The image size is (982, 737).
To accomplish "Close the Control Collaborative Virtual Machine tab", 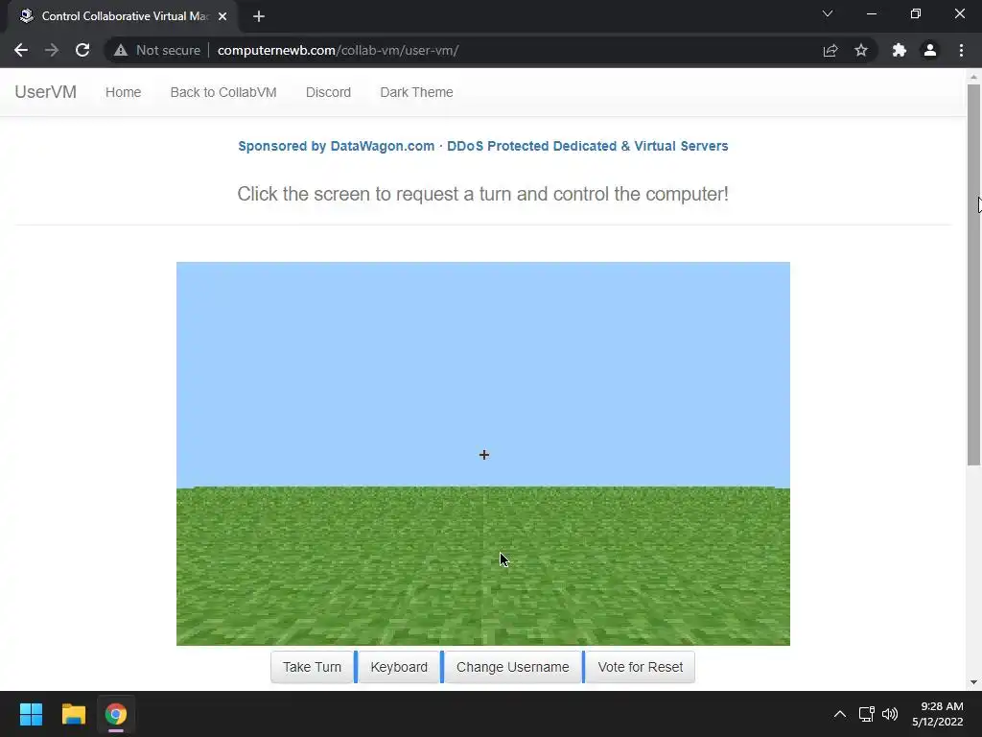I will (222, 16).
